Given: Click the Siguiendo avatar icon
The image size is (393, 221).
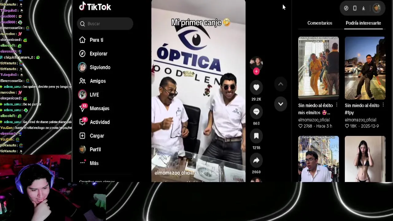Looking at the screenshot, I should [x=82, y=67].
